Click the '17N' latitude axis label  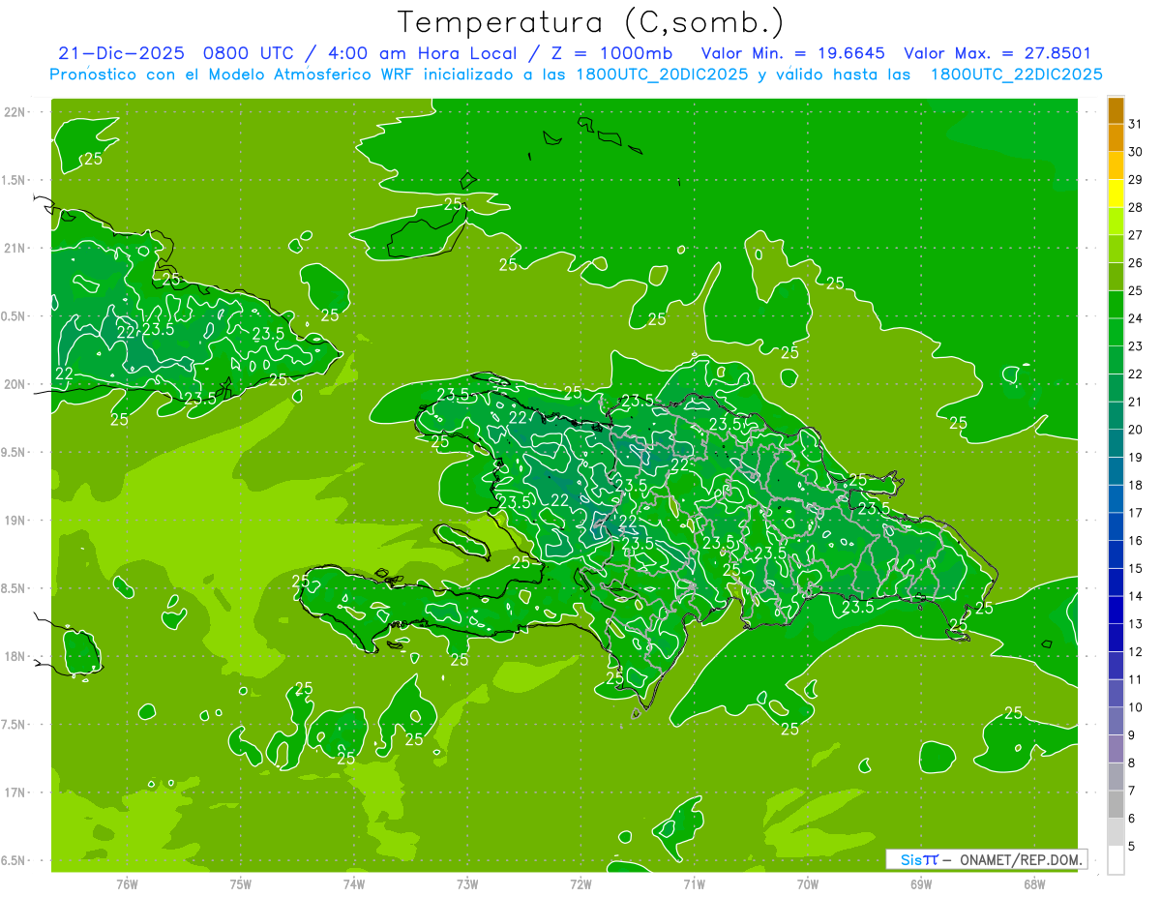tap(15, 792)
